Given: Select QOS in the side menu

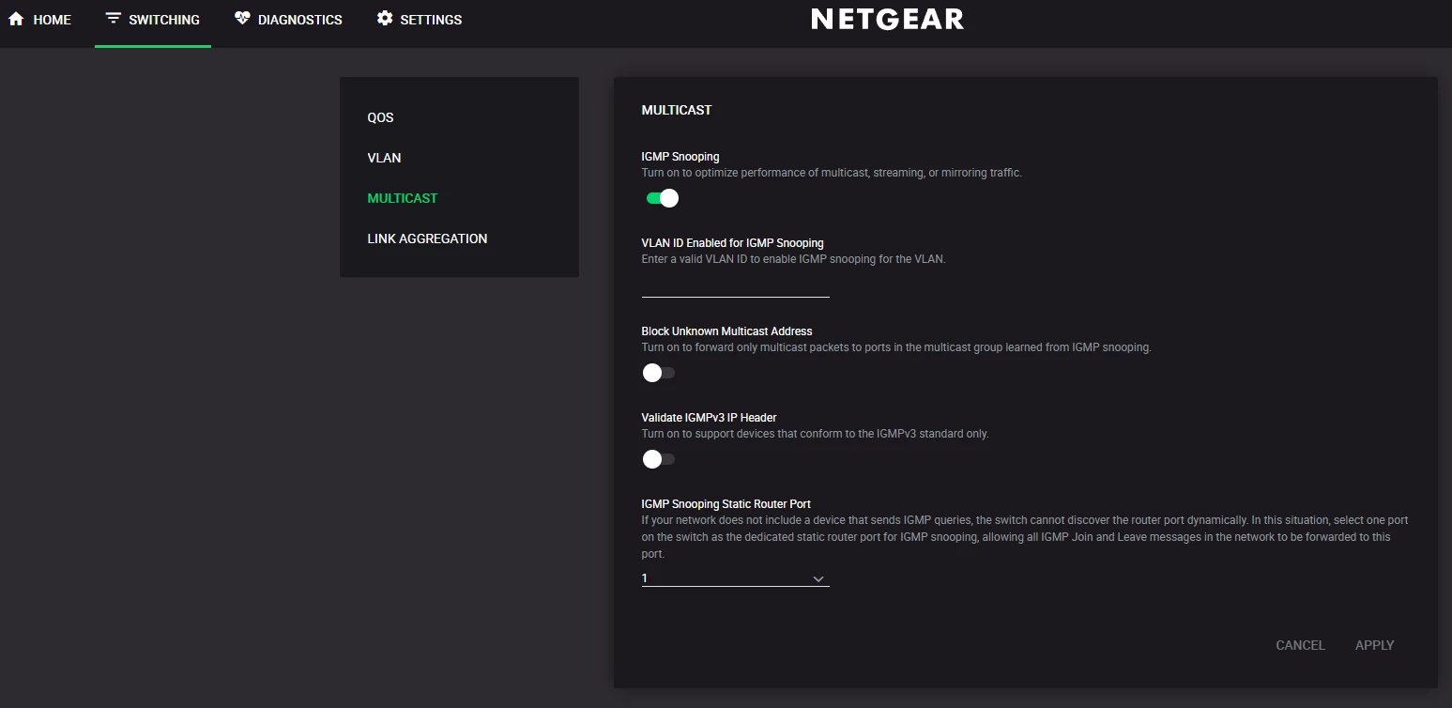Looking at the screenshot, I should coord(380,117).
